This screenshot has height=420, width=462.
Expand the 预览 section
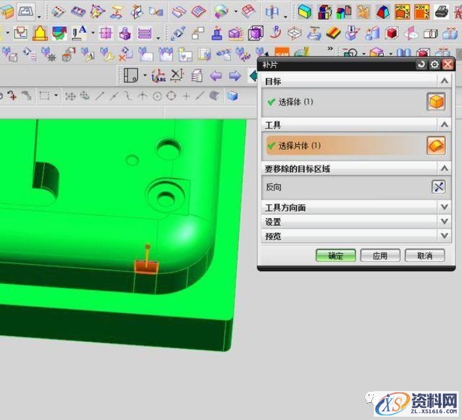444,235
